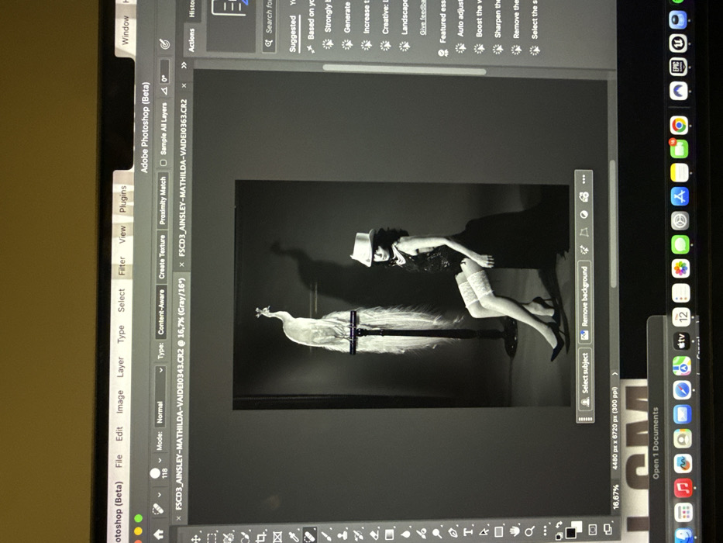Viewport: 723px width, 543px height.
Task: Select the Frame tool
Action: [277, 536]
